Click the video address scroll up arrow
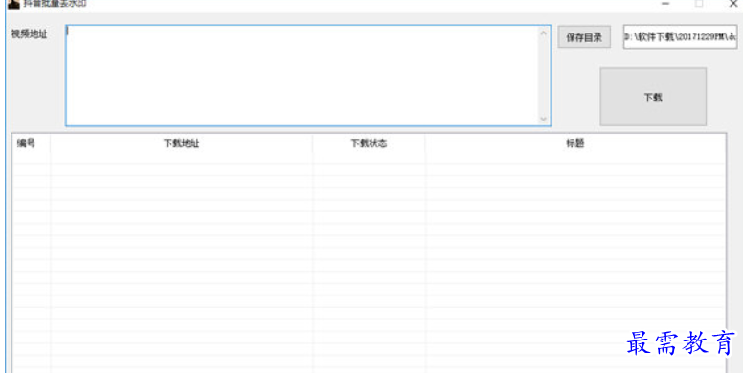The image size is (743, 373). click(x=543, y=33)
